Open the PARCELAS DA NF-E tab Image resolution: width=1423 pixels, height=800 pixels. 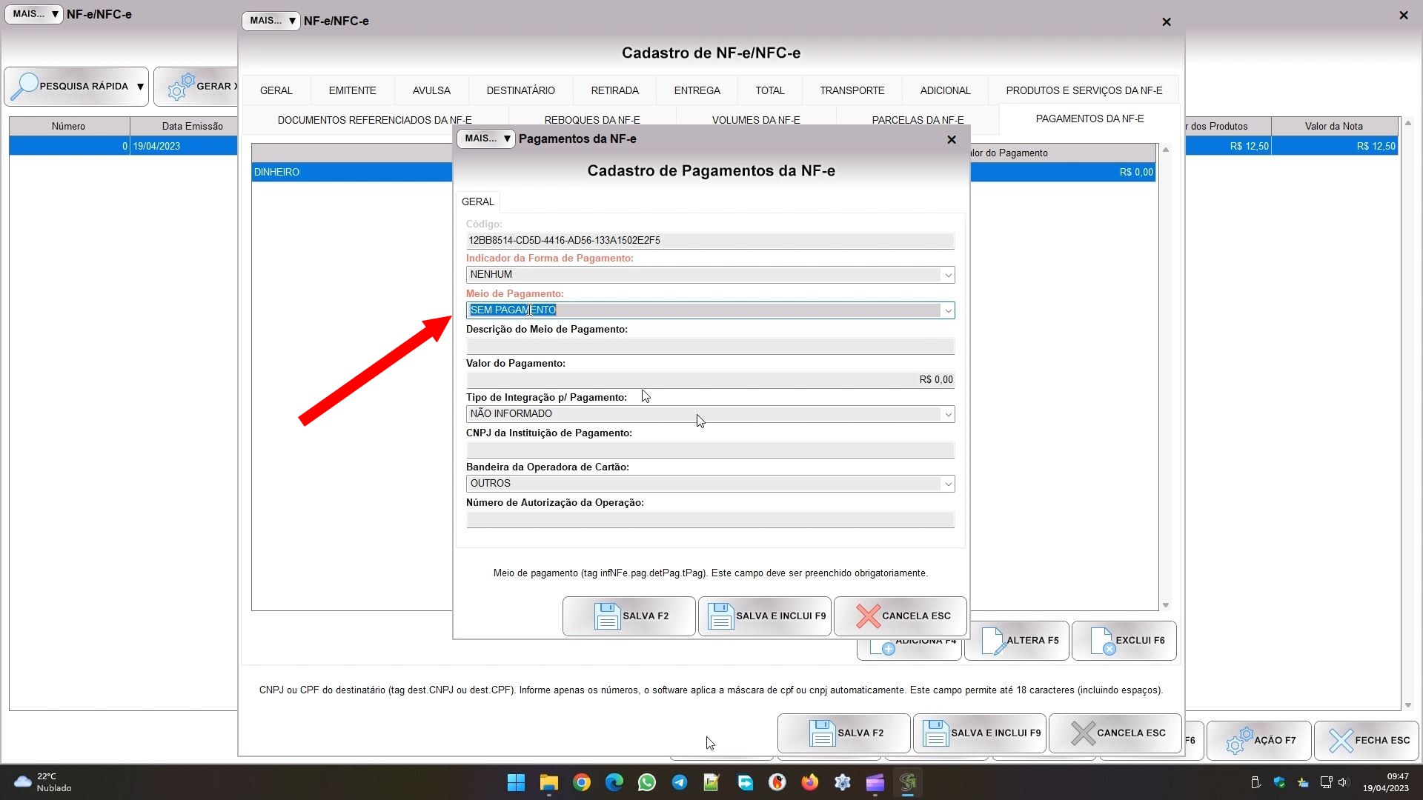coord(918,120)
